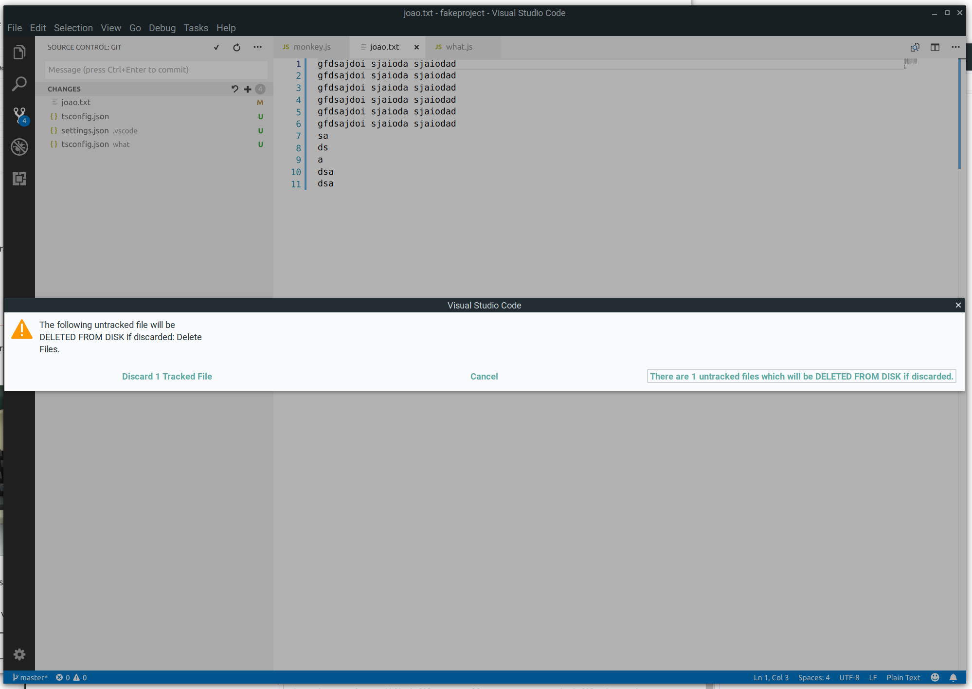972x689 pixels.
Task: Click the commit message input field
Action: pyautogui.click(x=156, y=70)
